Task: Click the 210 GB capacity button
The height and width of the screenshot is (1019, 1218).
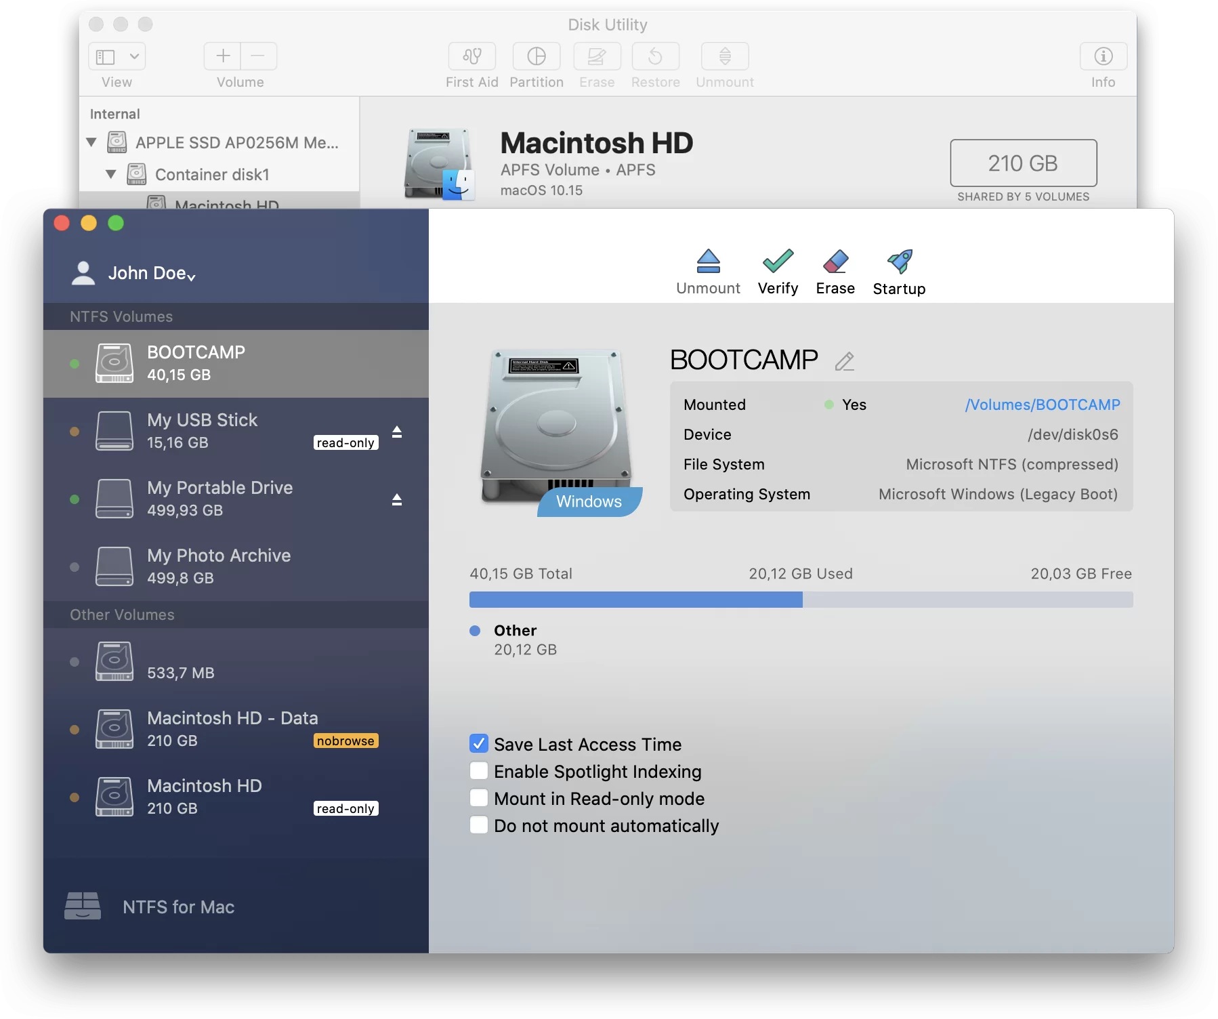Action: click(1022, 163)
